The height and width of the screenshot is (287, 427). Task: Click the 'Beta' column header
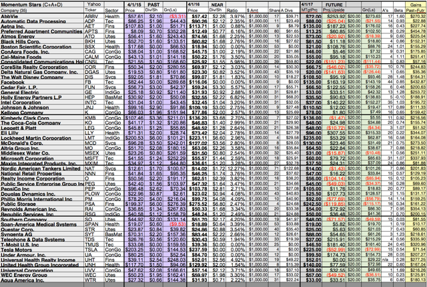[x=398, y=11]
